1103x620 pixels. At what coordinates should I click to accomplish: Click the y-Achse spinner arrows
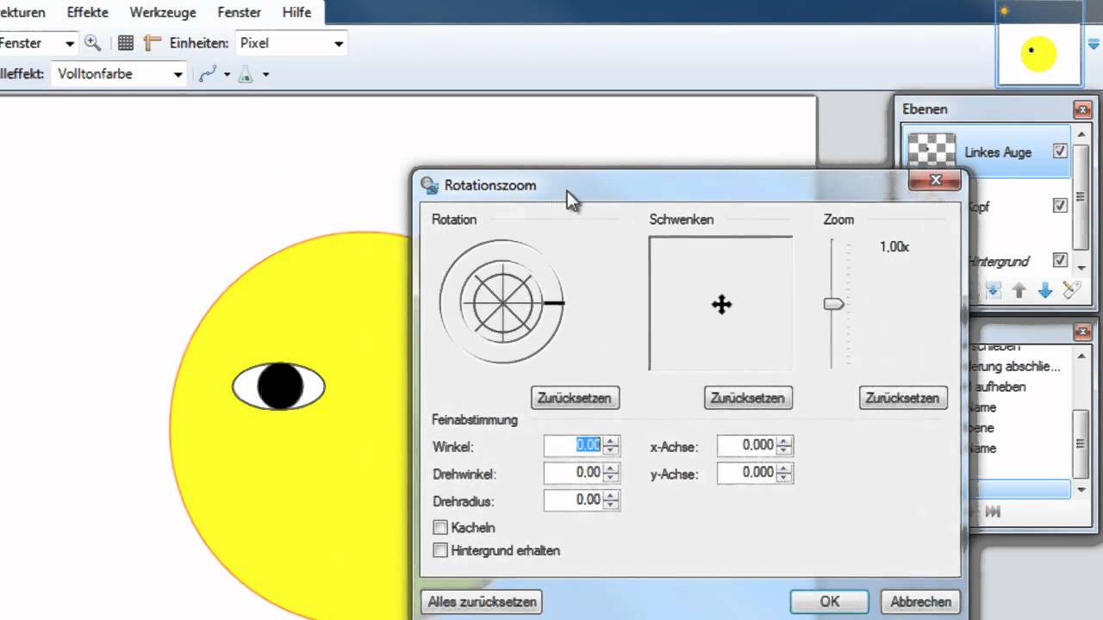coord(783,473)
